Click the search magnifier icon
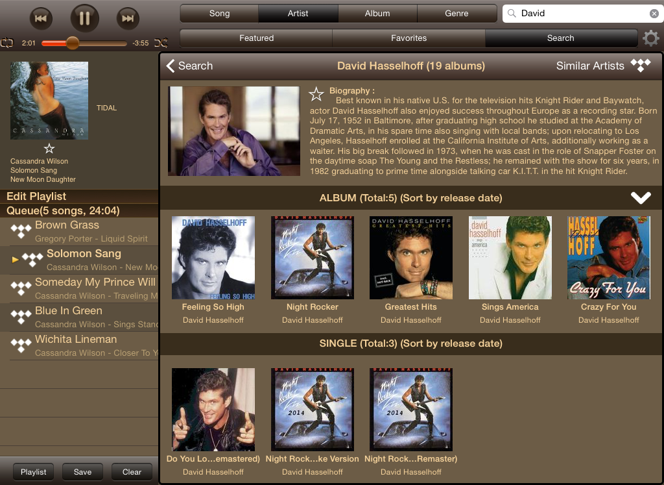 pyautogui.click(x=512, y=14)
